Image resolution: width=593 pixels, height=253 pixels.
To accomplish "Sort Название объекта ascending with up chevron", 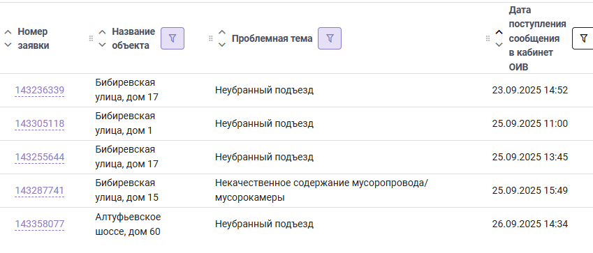I will [x=102, y=32].
